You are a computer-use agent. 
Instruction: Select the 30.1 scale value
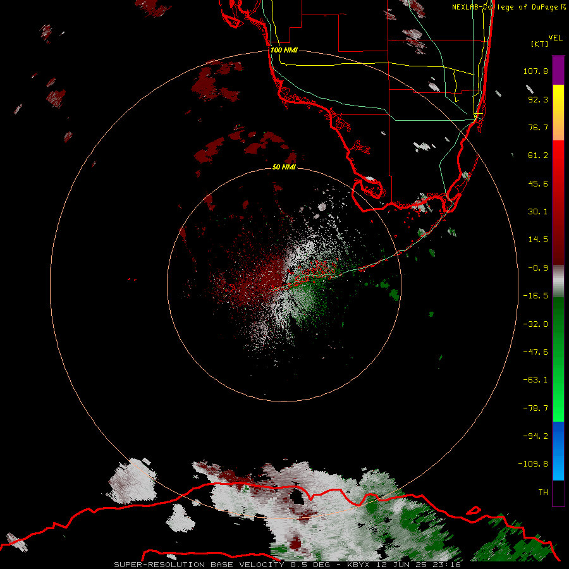pyautogui.click(x=538, y=212)
